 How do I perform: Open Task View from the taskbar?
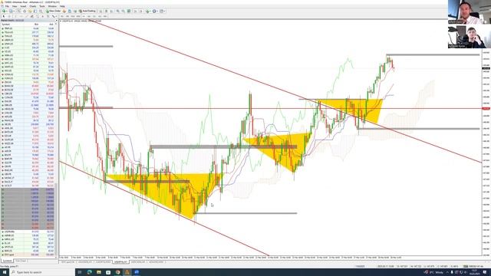(x=80, y=272)
